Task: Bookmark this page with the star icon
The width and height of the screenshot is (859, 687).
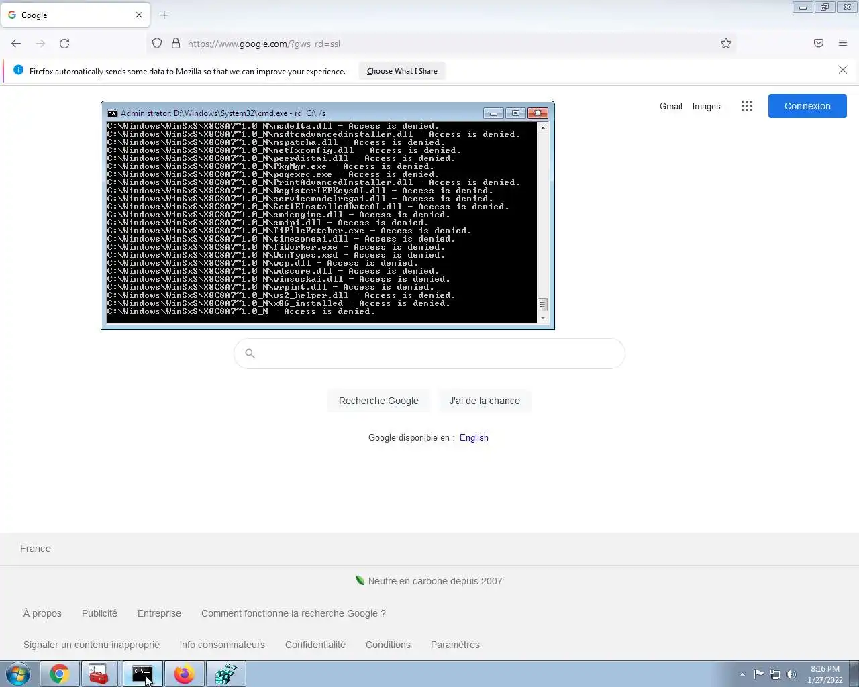Action: coord(726,44)
